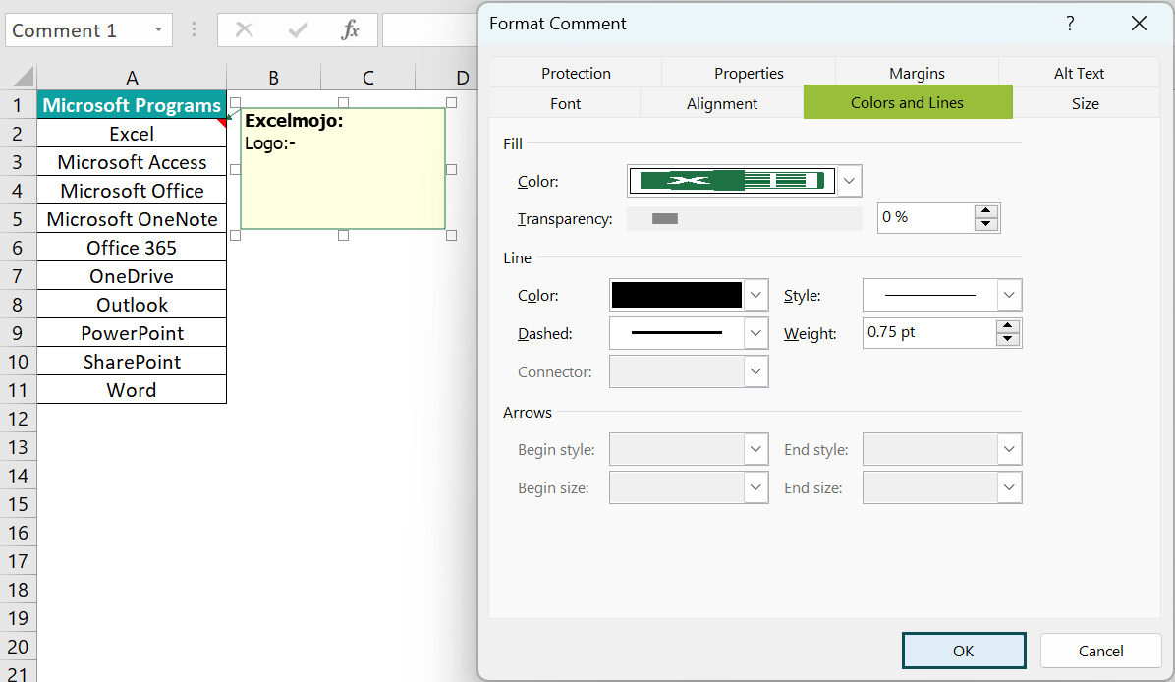Select the Microsoft OneNote cell
The width and height of the screenshot is (1175, 682).
point(131,219)
